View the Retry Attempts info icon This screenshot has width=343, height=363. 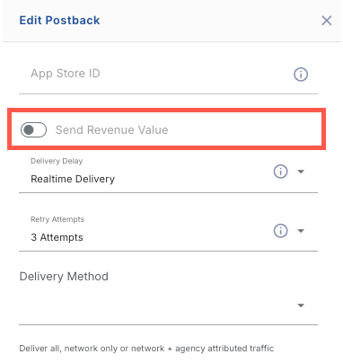280,231
